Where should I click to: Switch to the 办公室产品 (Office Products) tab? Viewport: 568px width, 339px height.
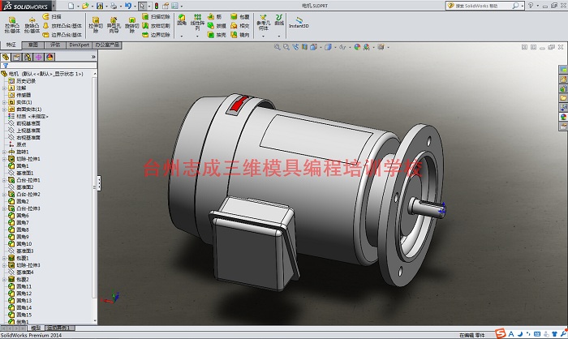coord(107,45)
